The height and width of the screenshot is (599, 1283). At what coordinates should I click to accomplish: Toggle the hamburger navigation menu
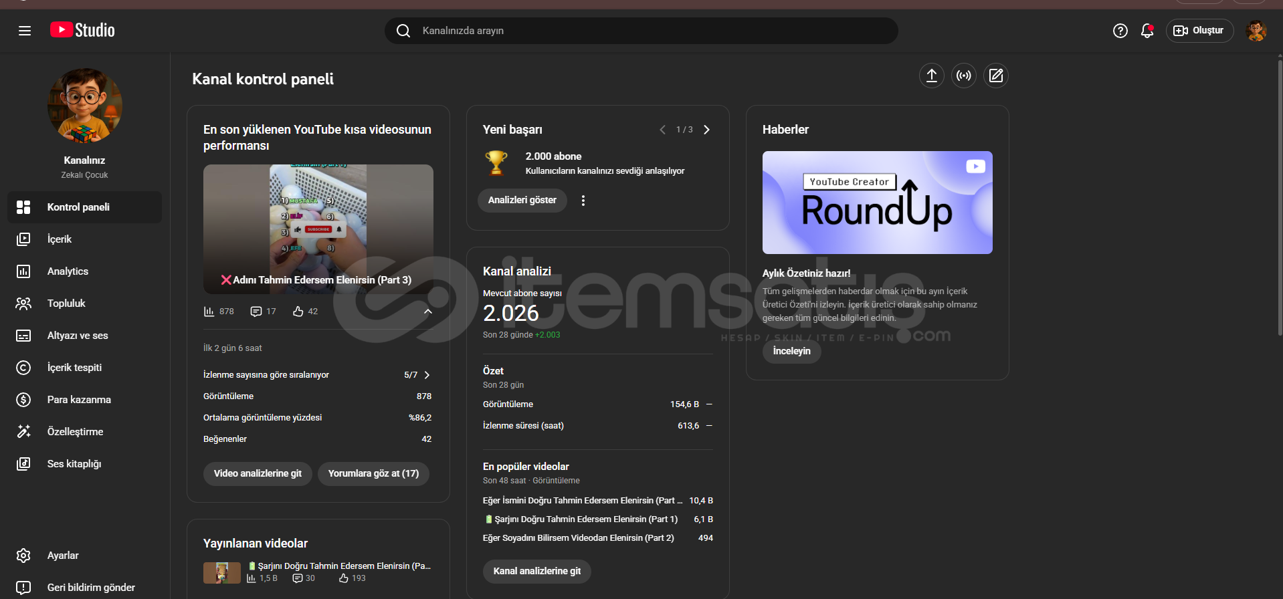click(25, 31)
